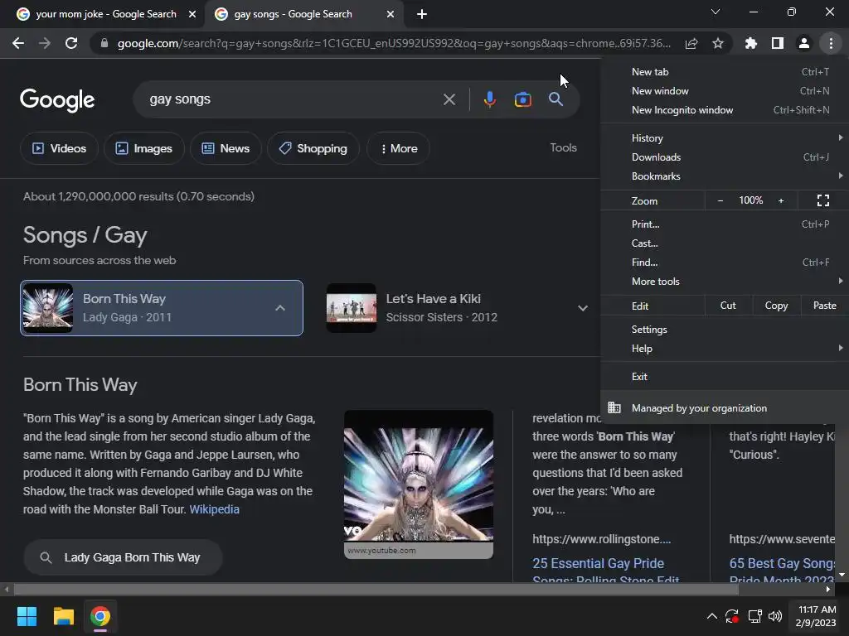849x636 pixels.
Task: Expand the Let's Have a Kiki card
Action: pyautogui.click(x=583, y=308)
